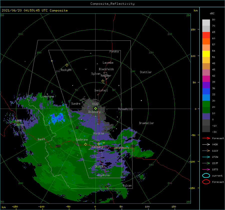Click the Lacombe label

click(x=108, y=63)
